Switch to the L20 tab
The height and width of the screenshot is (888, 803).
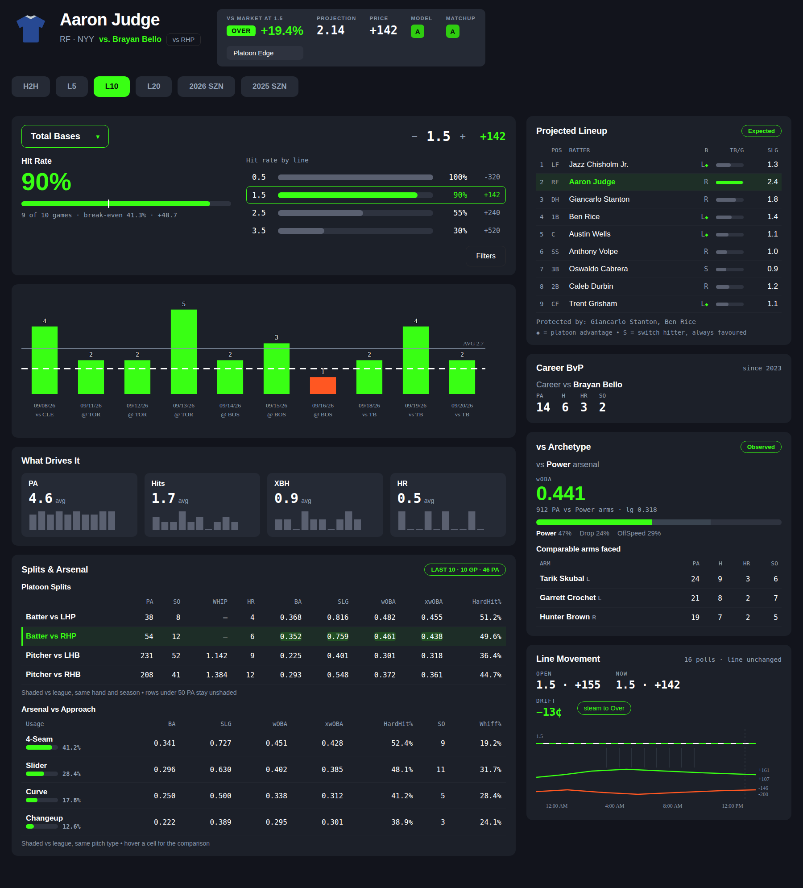(153, 86)
